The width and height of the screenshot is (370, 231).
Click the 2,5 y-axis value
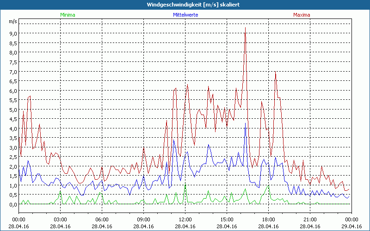tap(13, 157)
